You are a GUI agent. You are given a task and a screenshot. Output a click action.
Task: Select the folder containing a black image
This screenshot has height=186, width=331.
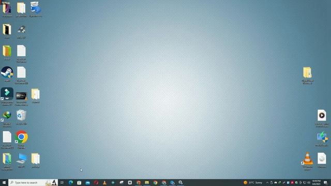coord(7,31)
